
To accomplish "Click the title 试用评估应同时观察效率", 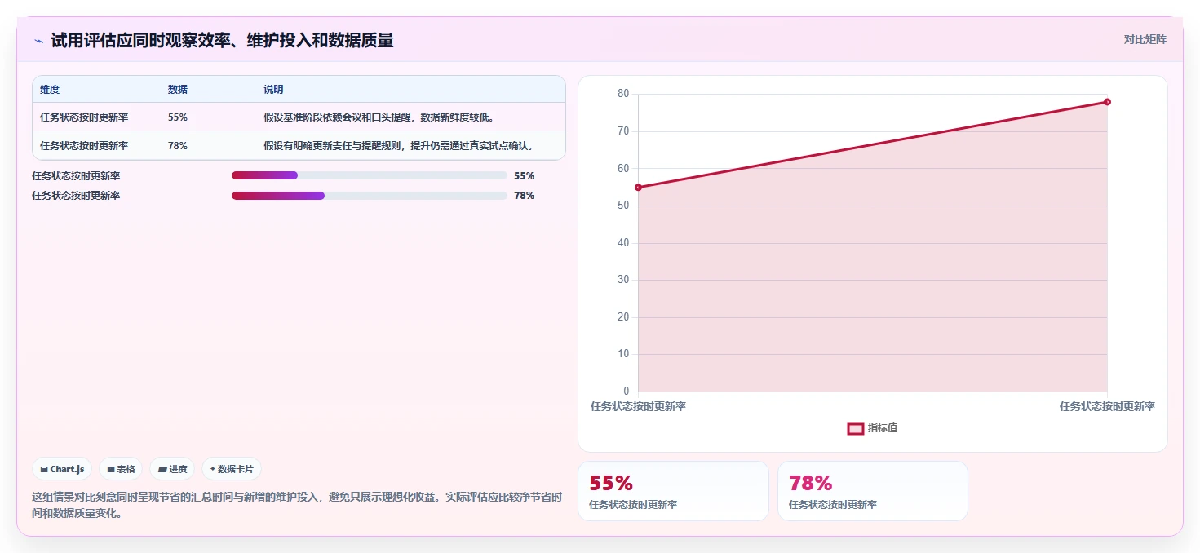I will [x=222, y=40].
